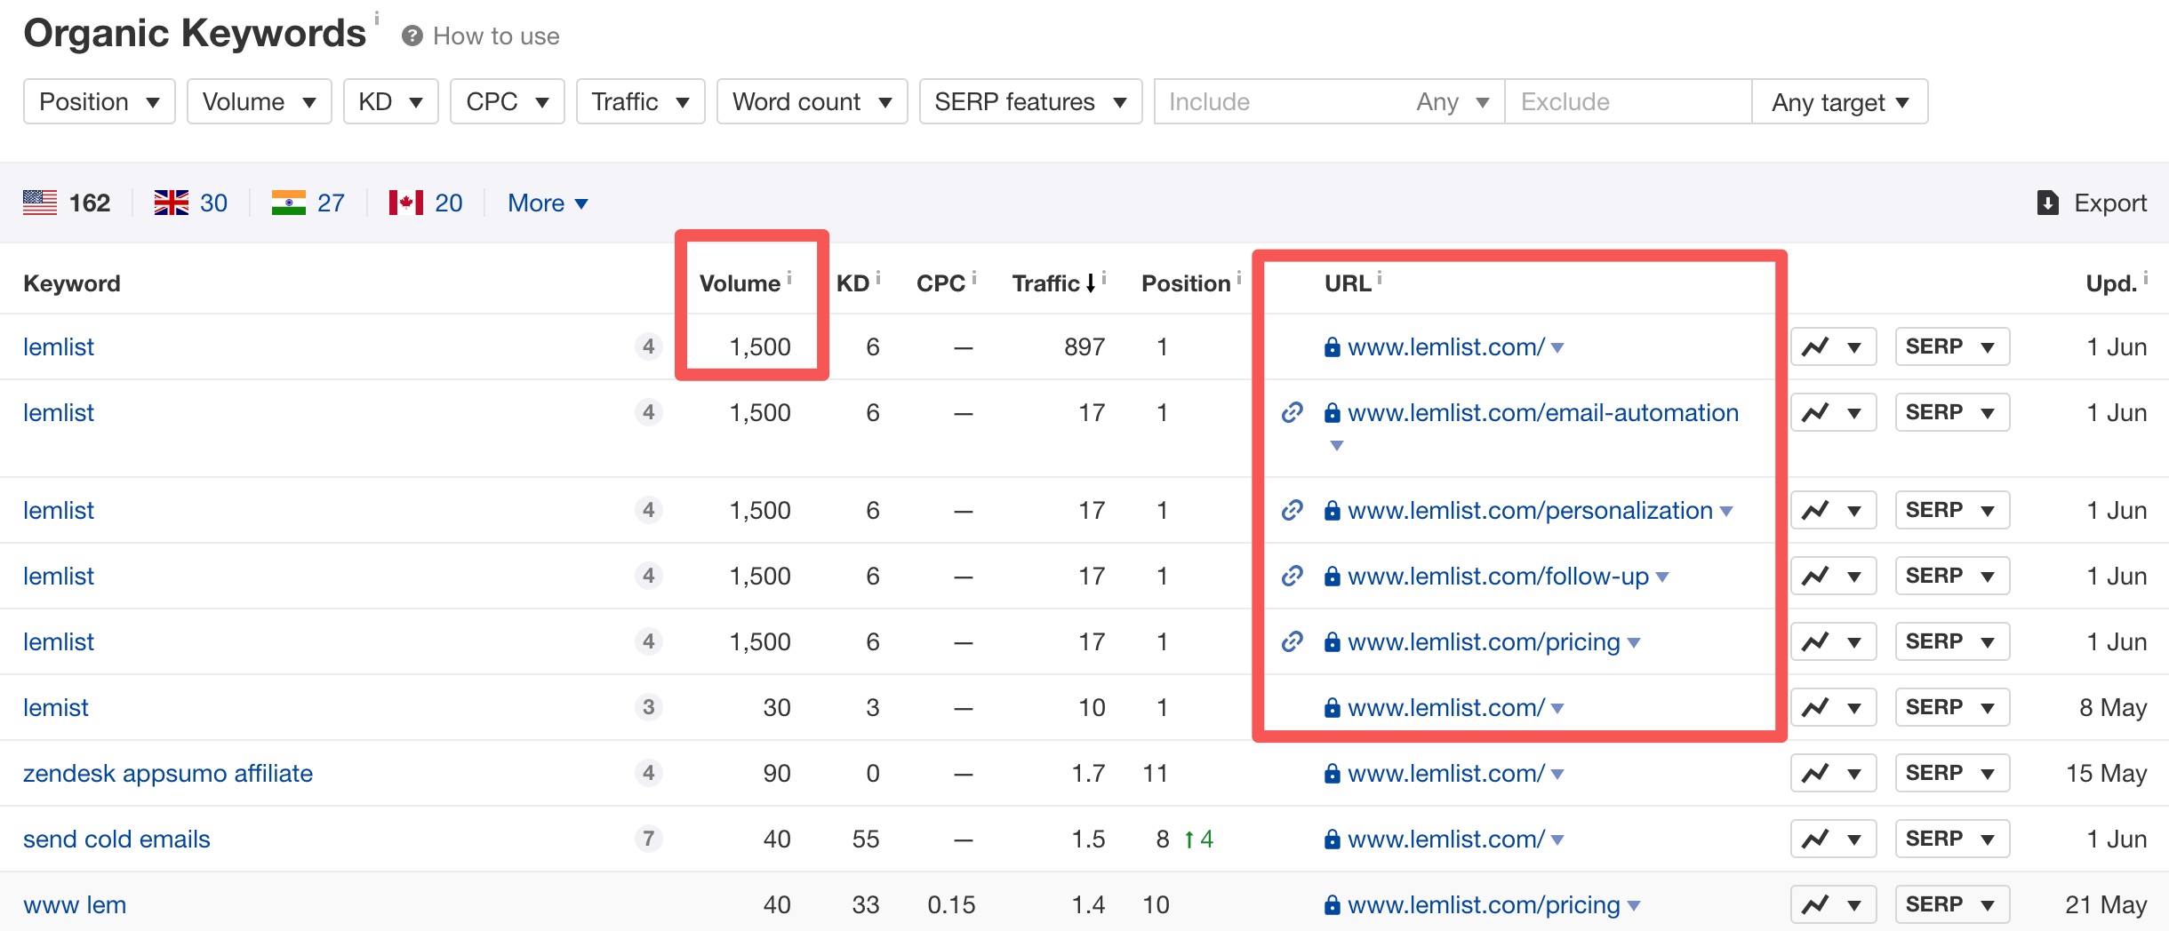Select the traffic value 897
Viewport: 2169px width, 931px height.
pos(1084,347)
